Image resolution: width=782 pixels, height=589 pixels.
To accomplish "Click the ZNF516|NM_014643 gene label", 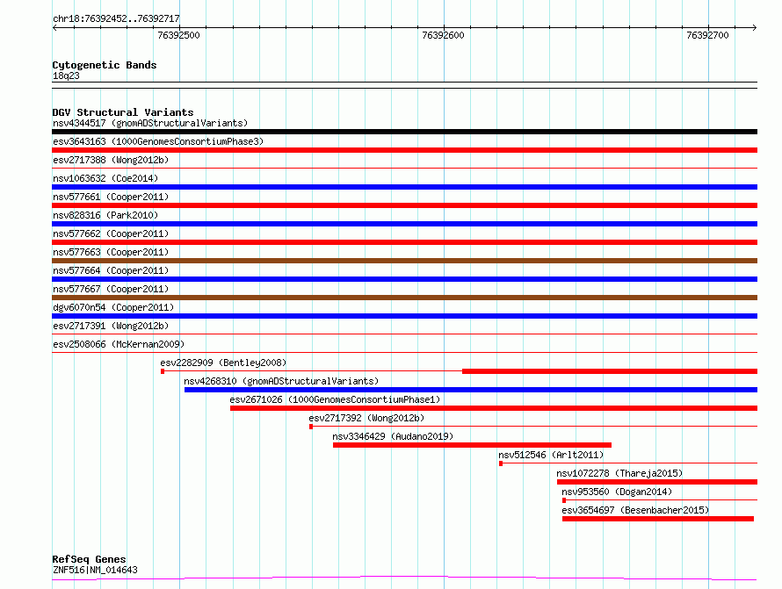I will (95, 570).
